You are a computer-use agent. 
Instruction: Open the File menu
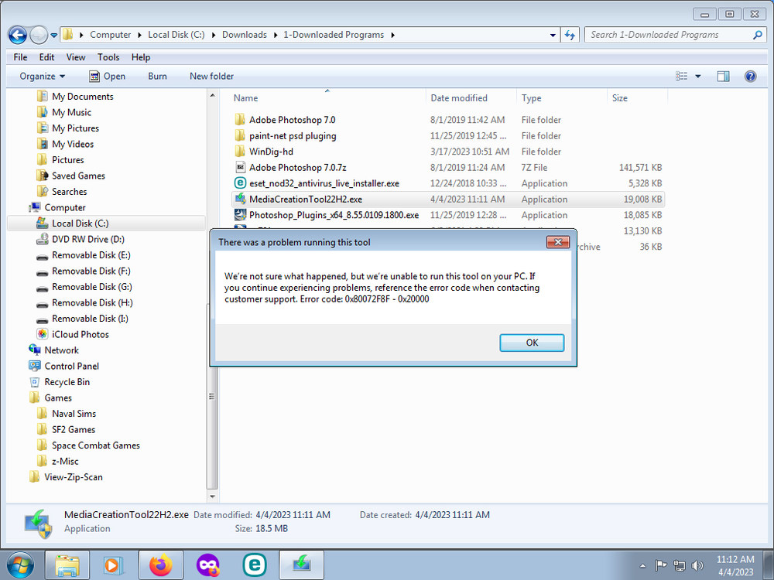(x=20, y=57)
